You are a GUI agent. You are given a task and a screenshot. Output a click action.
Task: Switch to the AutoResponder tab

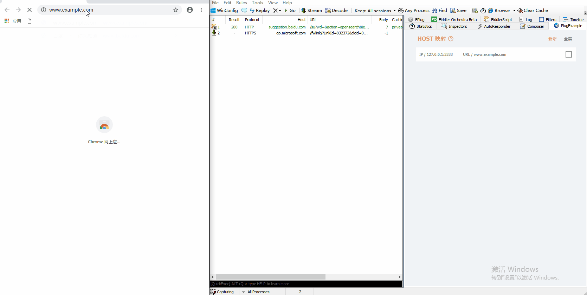tap(494, 26)
